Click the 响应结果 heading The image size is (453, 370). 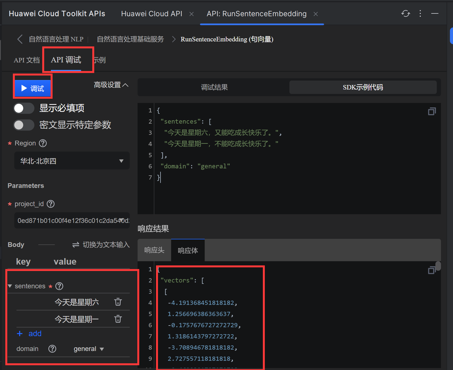(153, 229)
